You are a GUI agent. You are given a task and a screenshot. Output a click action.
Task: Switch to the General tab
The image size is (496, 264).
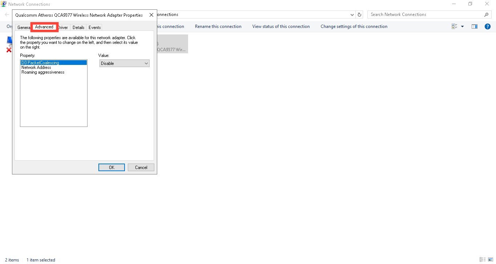tap(24, 28)
